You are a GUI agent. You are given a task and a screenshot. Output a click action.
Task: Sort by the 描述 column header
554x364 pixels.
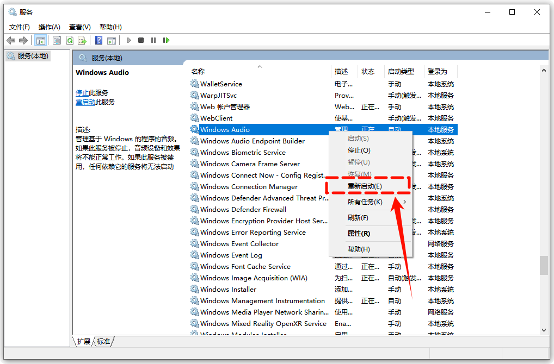coord(344,72)
